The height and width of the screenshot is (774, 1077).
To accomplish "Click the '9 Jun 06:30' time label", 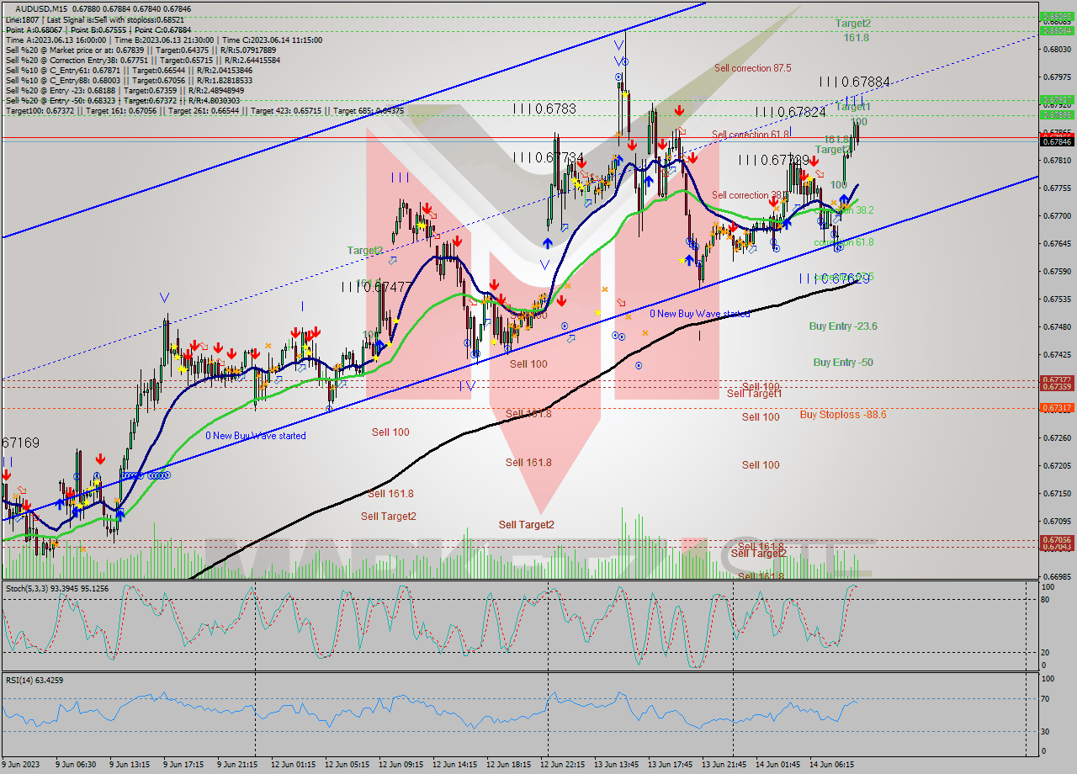I will pos(75,765).
